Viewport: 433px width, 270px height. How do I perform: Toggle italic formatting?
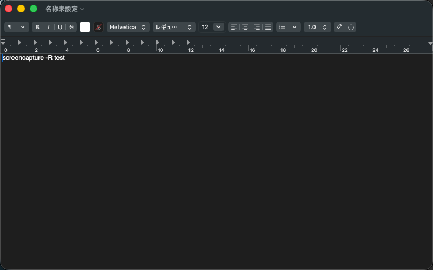click(x=49, y=27)
